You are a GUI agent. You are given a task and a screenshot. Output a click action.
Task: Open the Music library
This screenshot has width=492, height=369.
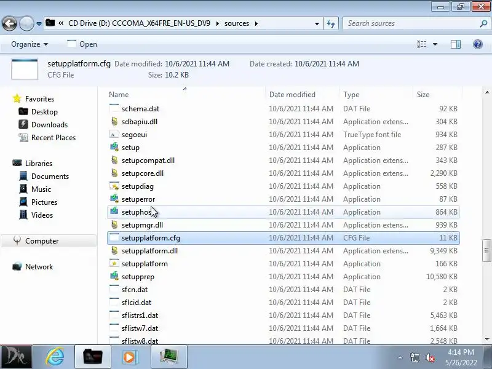41,189
